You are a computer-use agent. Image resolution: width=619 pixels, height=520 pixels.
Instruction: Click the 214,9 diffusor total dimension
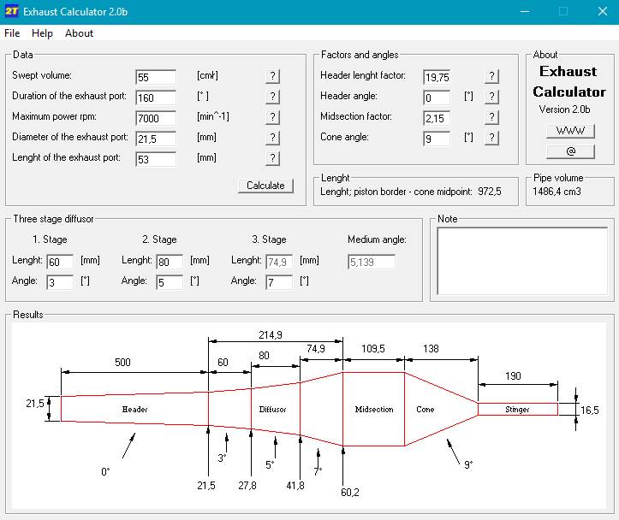271,335
